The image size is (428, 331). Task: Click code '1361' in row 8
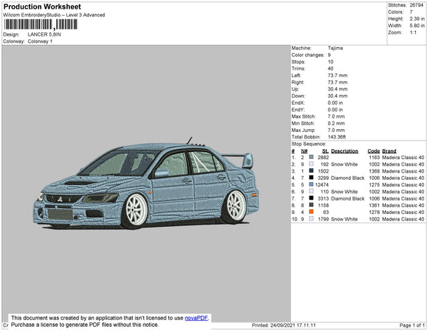[374, 205]
